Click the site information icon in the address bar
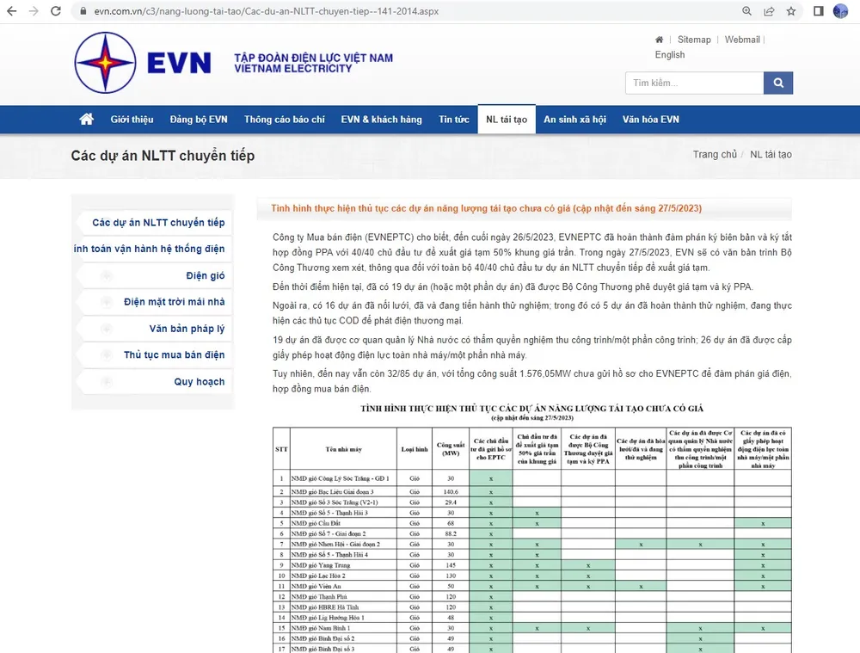 [83, 12]
